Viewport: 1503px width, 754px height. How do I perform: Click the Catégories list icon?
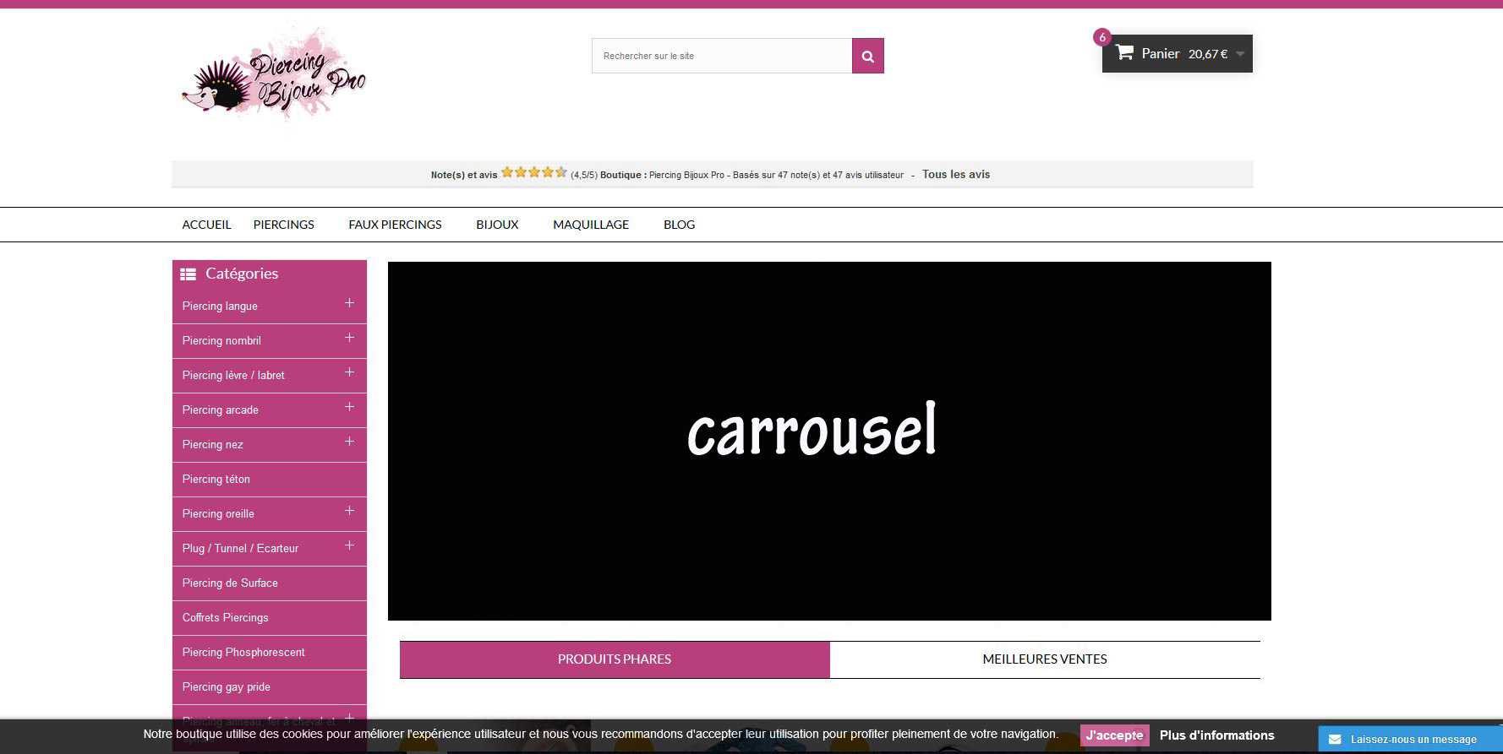[188, 274]
